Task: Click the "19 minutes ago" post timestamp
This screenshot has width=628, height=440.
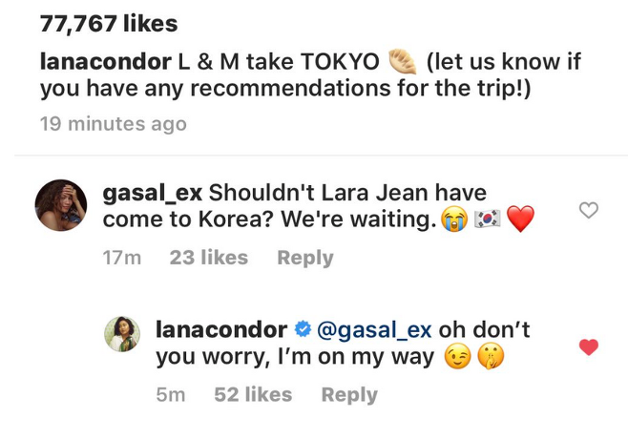Action: pos(114,124)
